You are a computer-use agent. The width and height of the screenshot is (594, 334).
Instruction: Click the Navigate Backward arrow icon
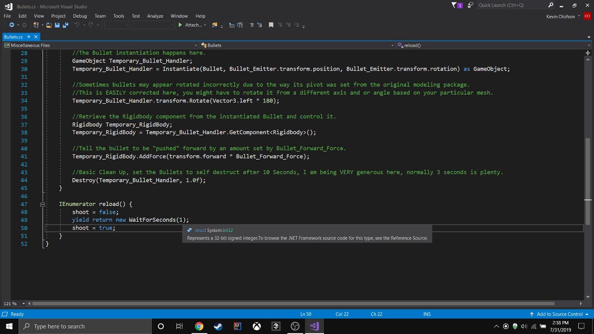click(12, 25)
